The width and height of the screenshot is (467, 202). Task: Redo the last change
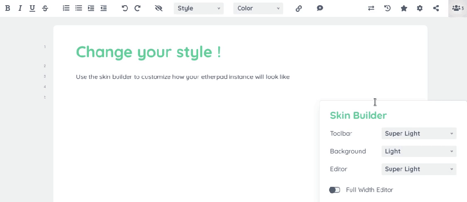point(137,8)
